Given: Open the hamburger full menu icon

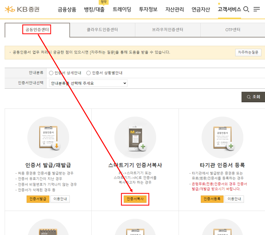Looking at the screenshot, I should click(257, 9).
